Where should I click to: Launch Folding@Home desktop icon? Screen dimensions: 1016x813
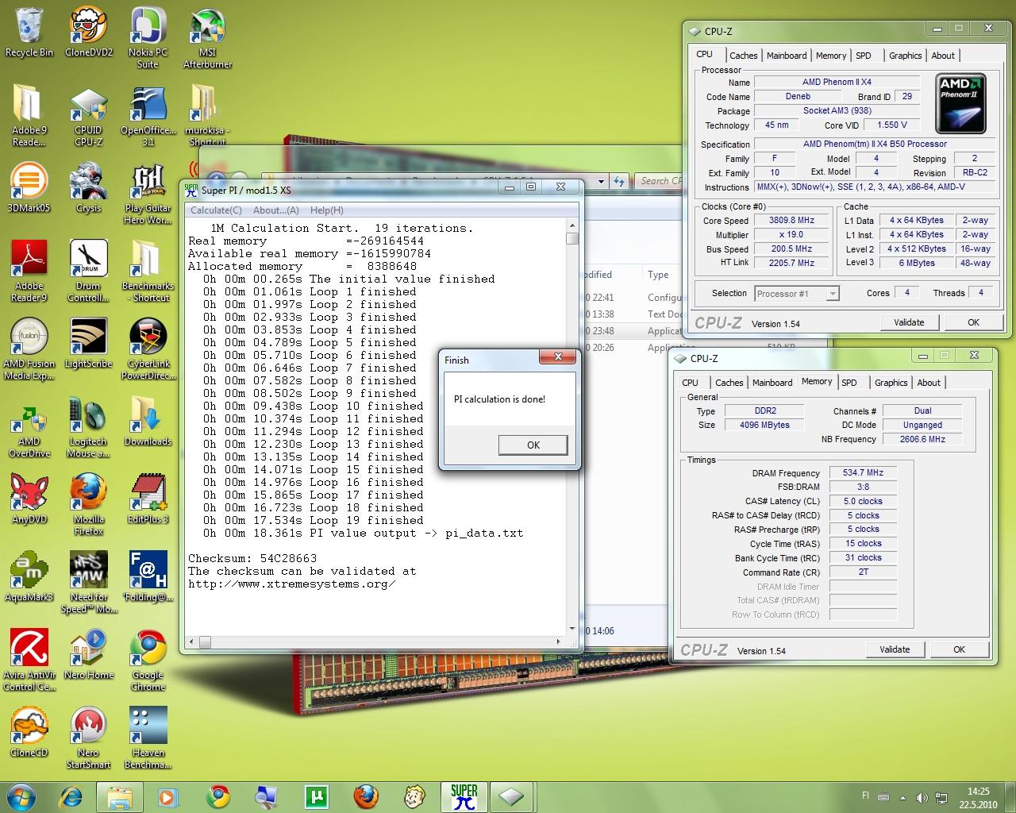pos(148,576)
